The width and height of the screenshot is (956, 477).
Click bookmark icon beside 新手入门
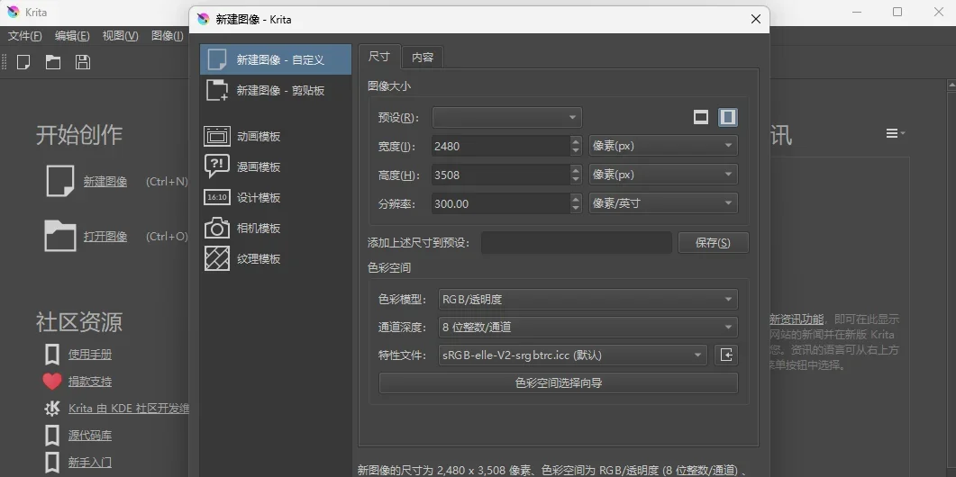tap(52, 462)
